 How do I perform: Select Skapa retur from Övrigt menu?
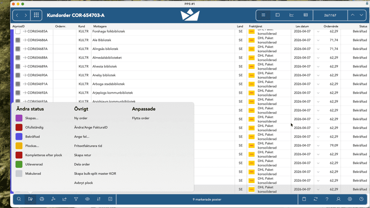click(83, 155)
